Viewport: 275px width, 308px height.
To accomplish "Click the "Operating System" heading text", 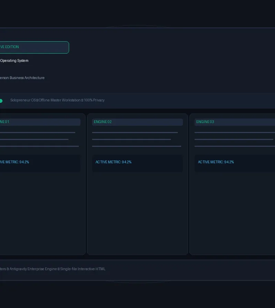I will 14,61.
